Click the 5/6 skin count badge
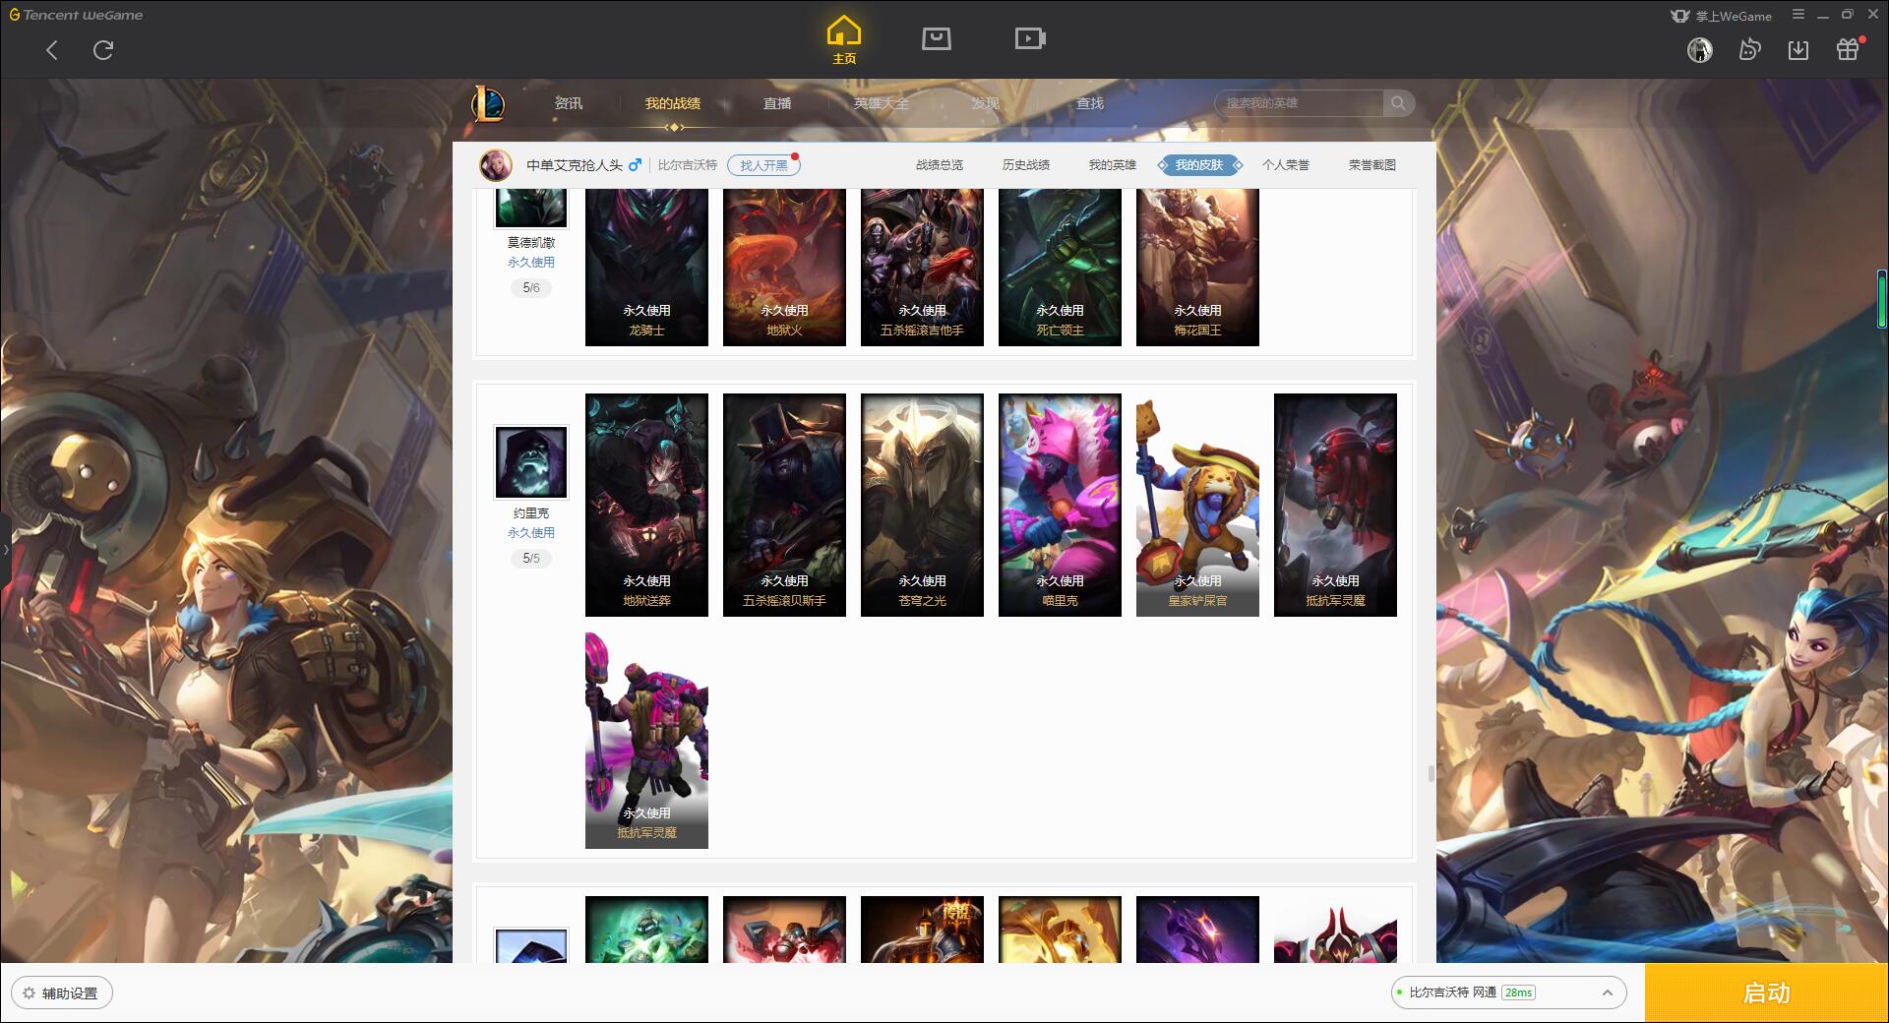 click(x=531, y=288)
